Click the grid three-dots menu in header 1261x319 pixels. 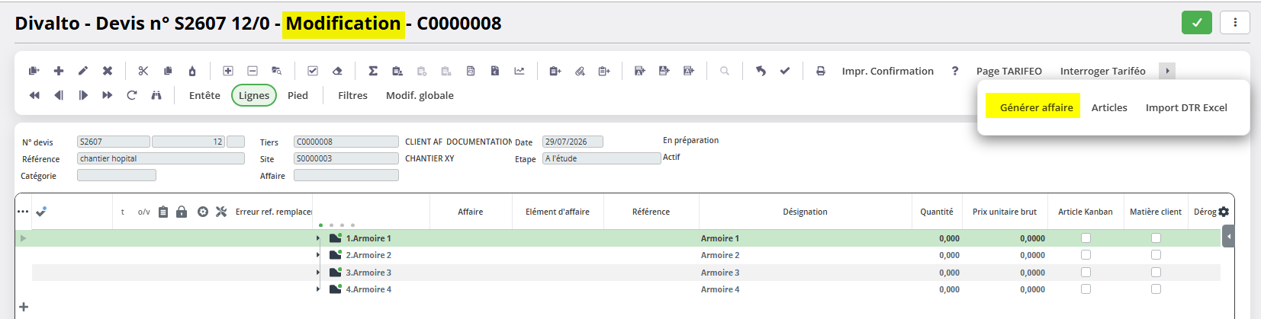tap(23, 212)
